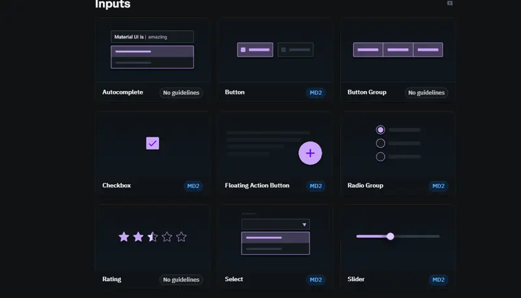The image size is (521, 298).
Task: Click the Inputs section heading
Action: [113, 4]
